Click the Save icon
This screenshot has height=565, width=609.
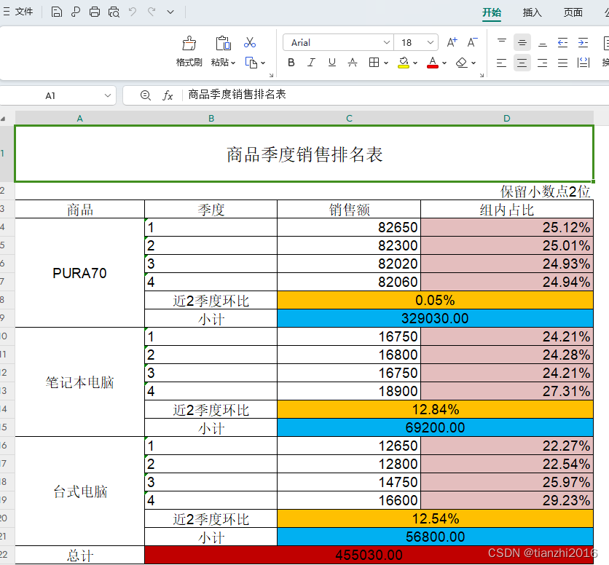point(57,12)
